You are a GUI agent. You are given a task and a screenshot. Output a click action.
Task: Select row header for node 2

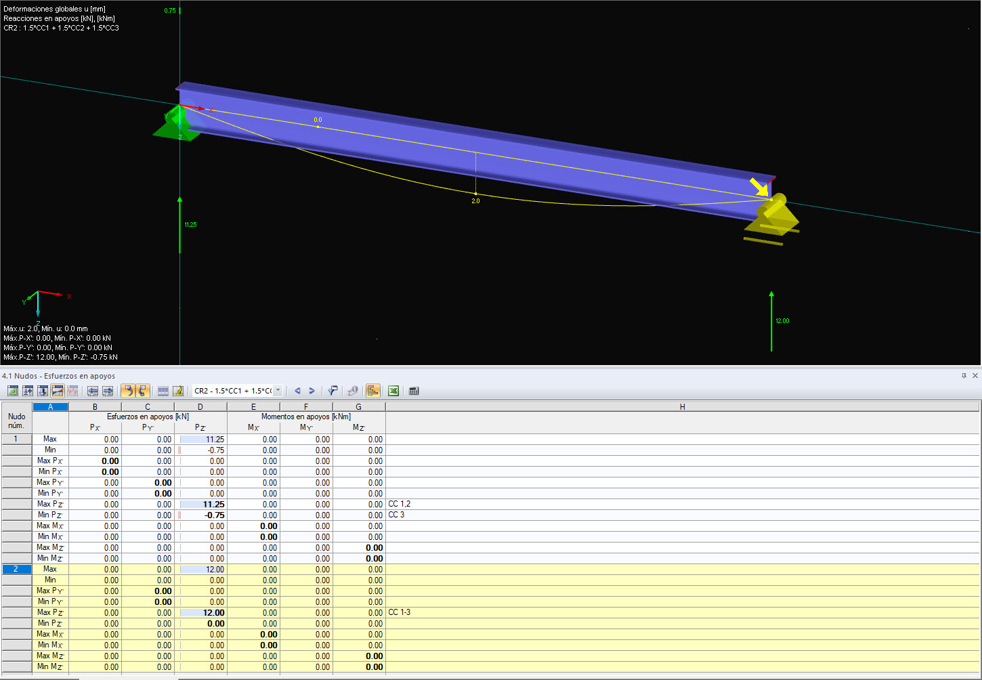click(16, 569)
